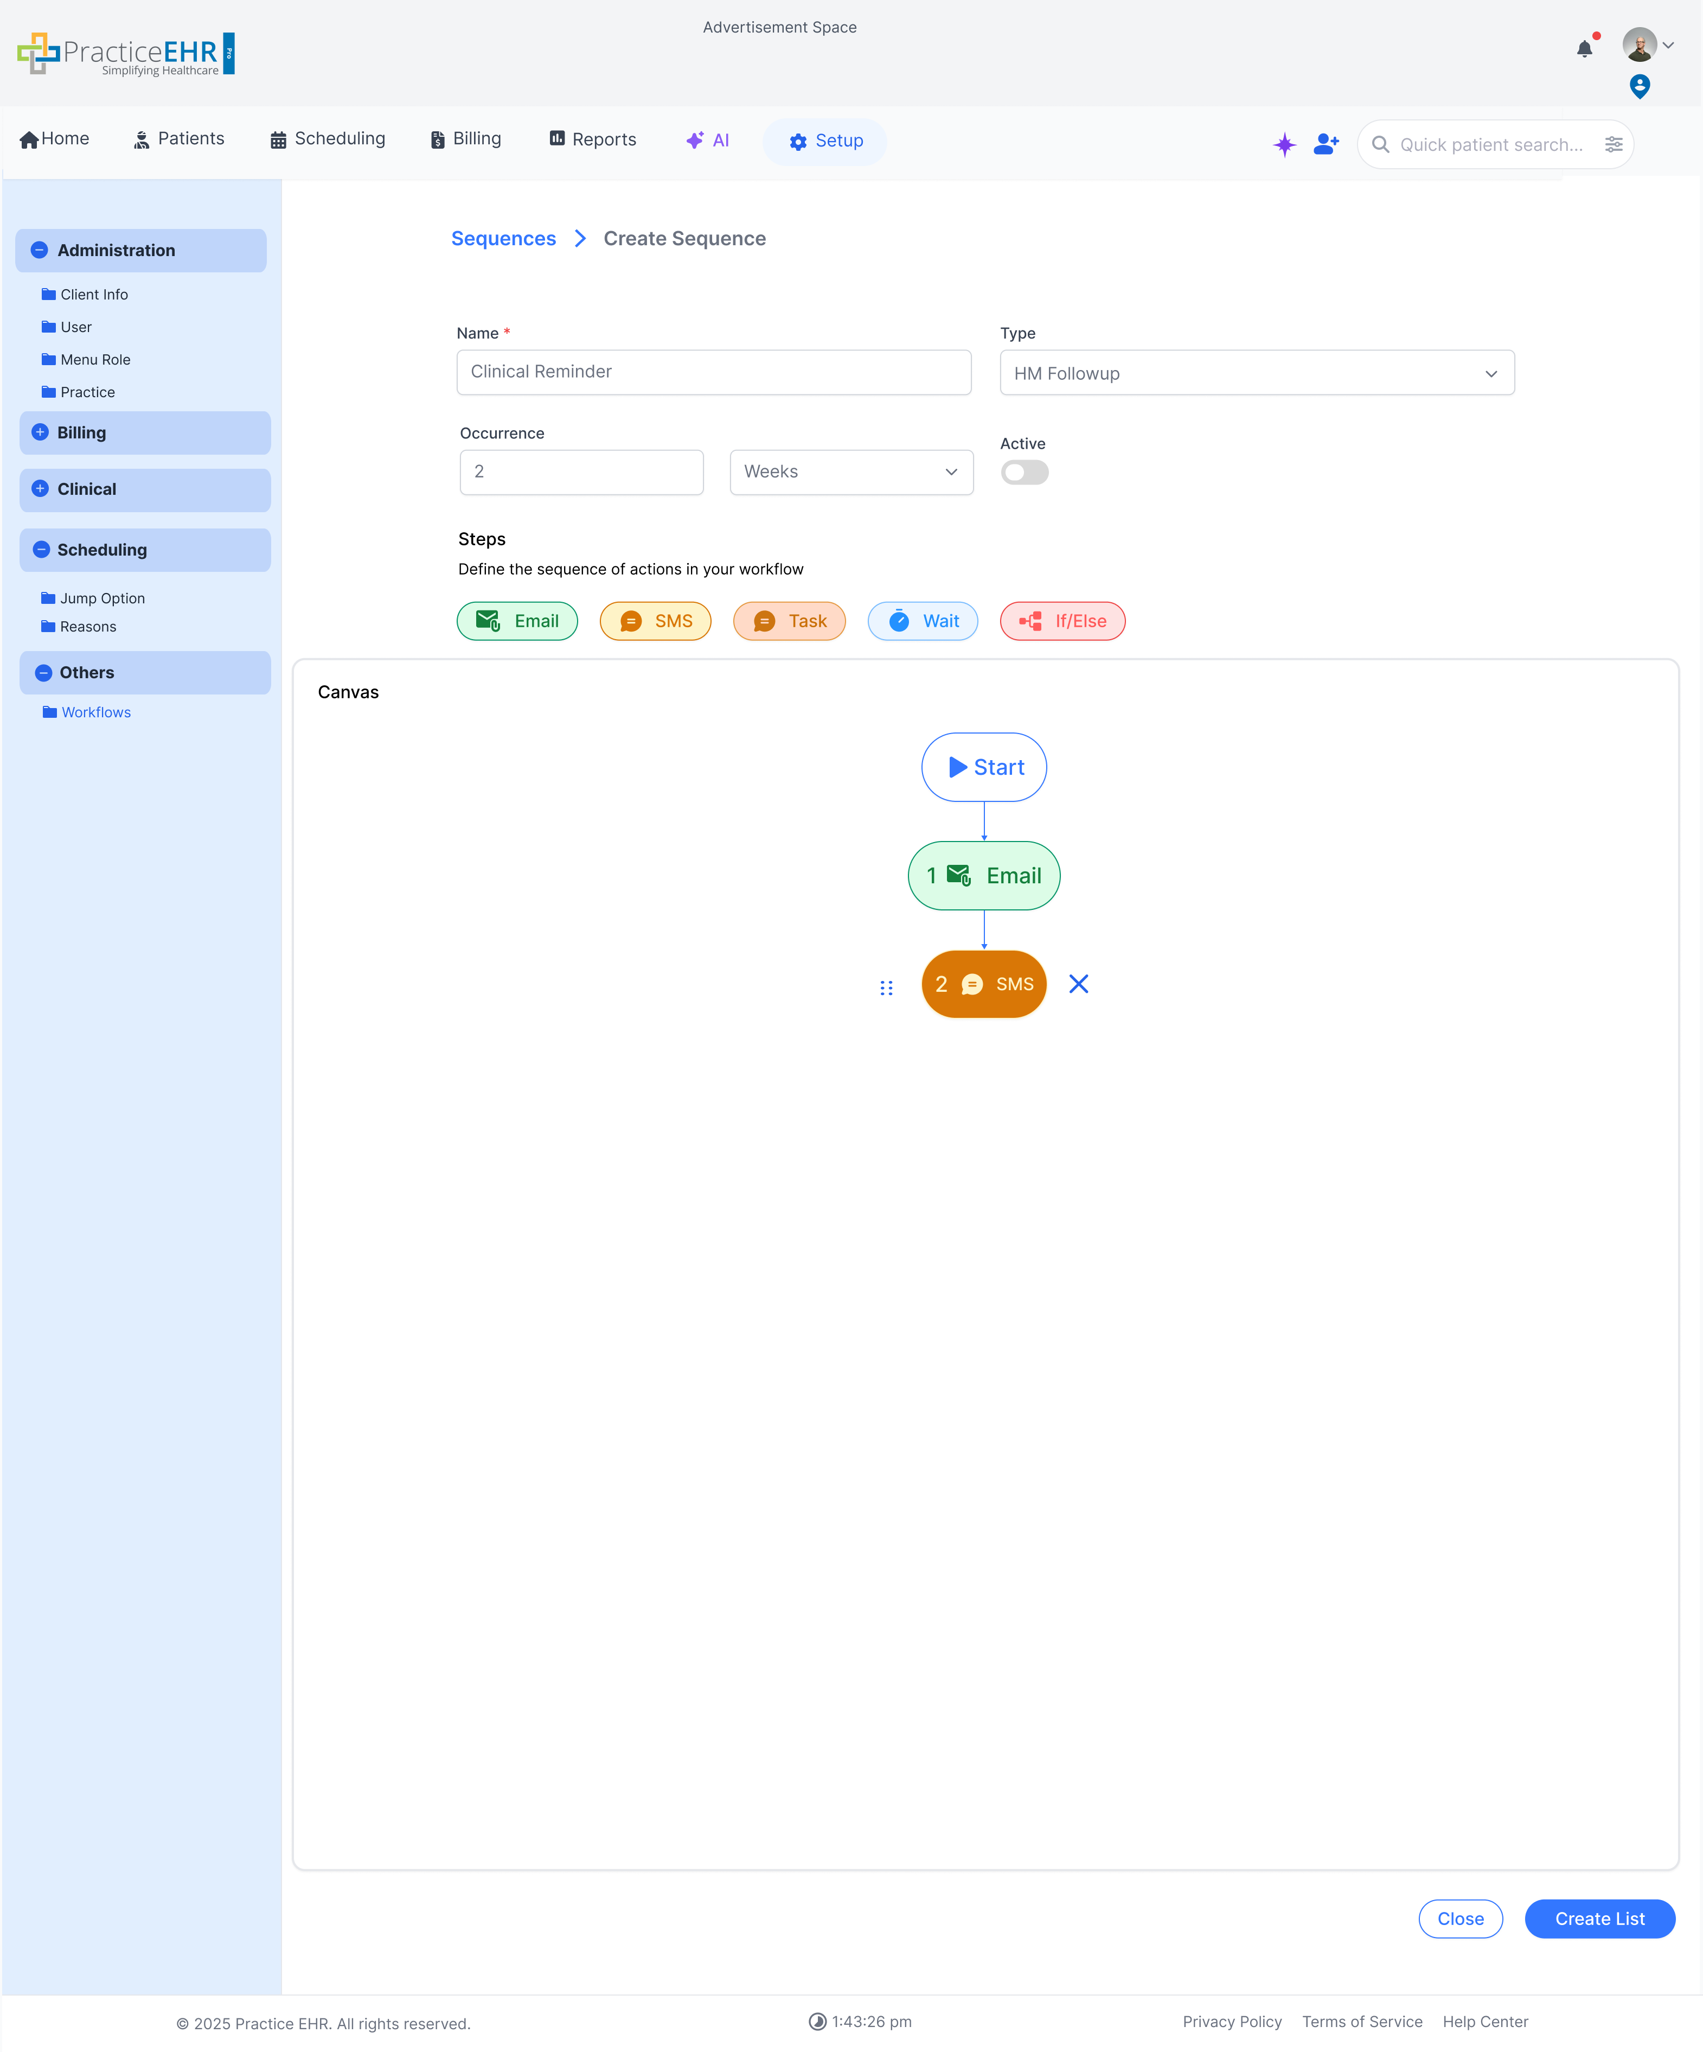Screen dimensions: 1703x2052
Task: Click the notification bell icon
Action: tap(1584, 49)
